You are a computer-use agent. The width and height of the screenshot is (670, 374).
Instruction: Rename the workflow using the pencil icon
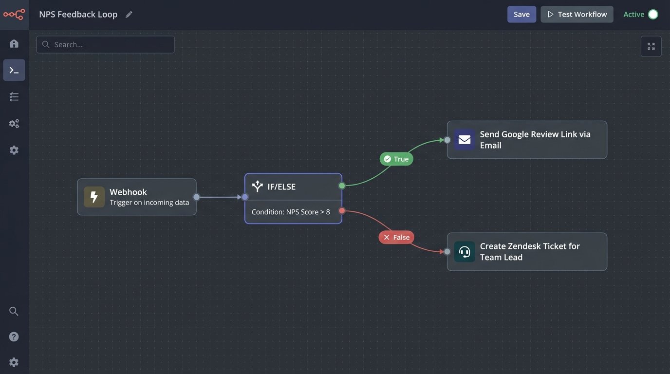129,14
